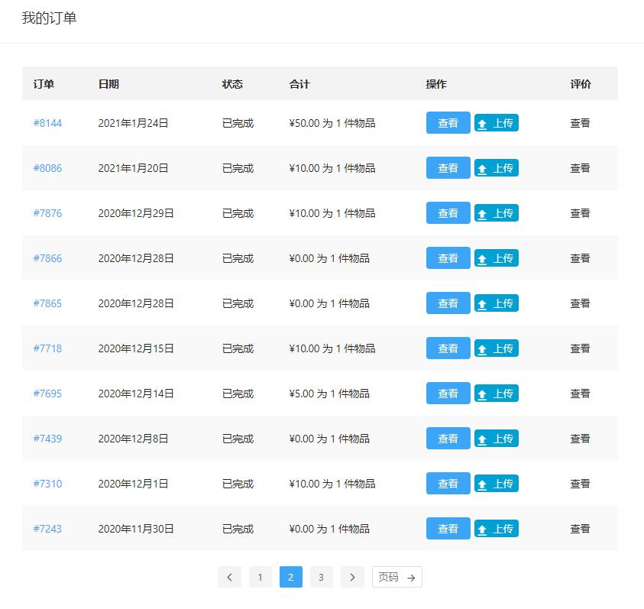
Task: Go to previous page with left chevron
Action: [229, 577]
